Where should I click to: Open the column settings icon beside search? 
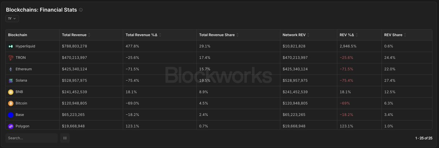click(65, 138)
